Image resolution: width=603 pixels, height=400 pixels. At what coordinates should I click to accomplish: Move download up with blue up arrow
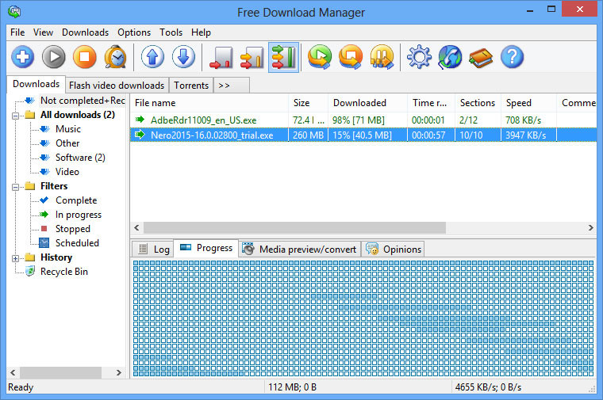coord(152,57)
